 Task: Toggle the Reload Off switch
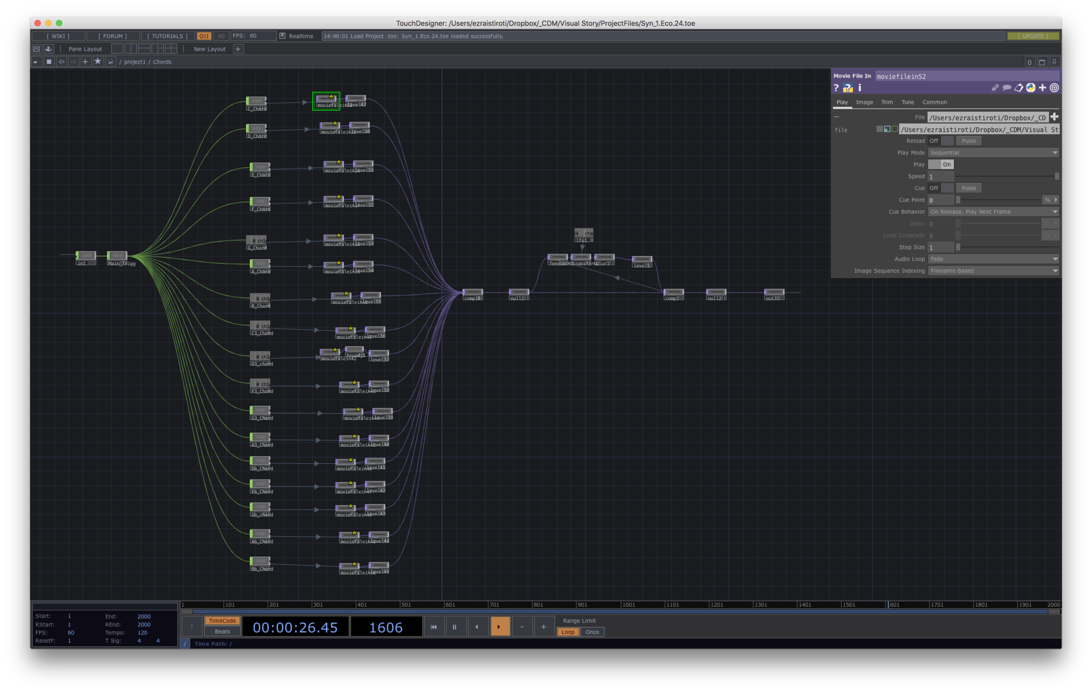point(940,141)
